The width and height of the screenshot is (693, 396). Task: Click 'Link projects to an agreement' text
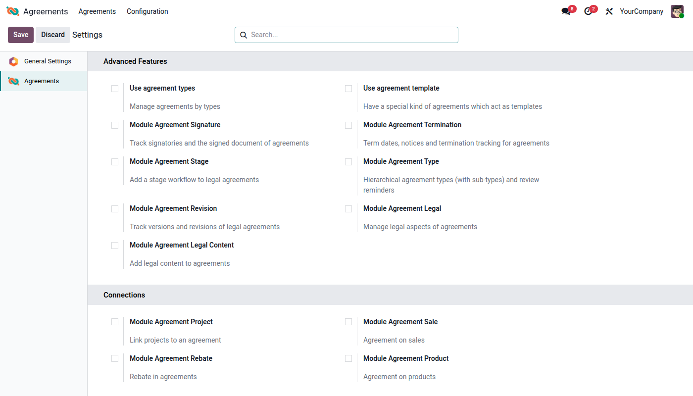175,340
